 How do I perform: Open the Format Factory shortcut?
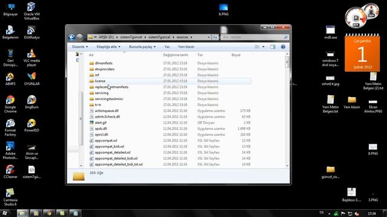tap(10, 127)
